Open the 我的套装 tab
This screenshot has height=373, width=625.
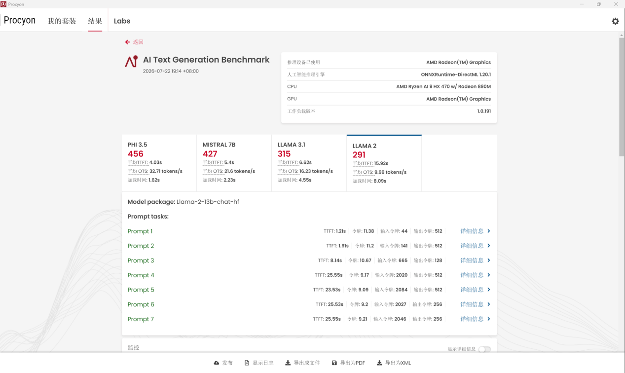[62, 21]
